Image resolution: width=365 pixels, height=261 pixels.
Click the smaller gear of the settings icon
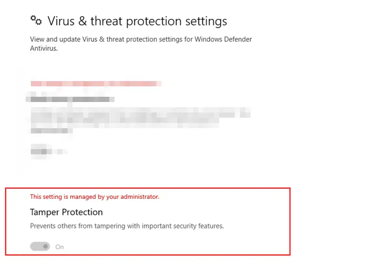click(33, 18)
